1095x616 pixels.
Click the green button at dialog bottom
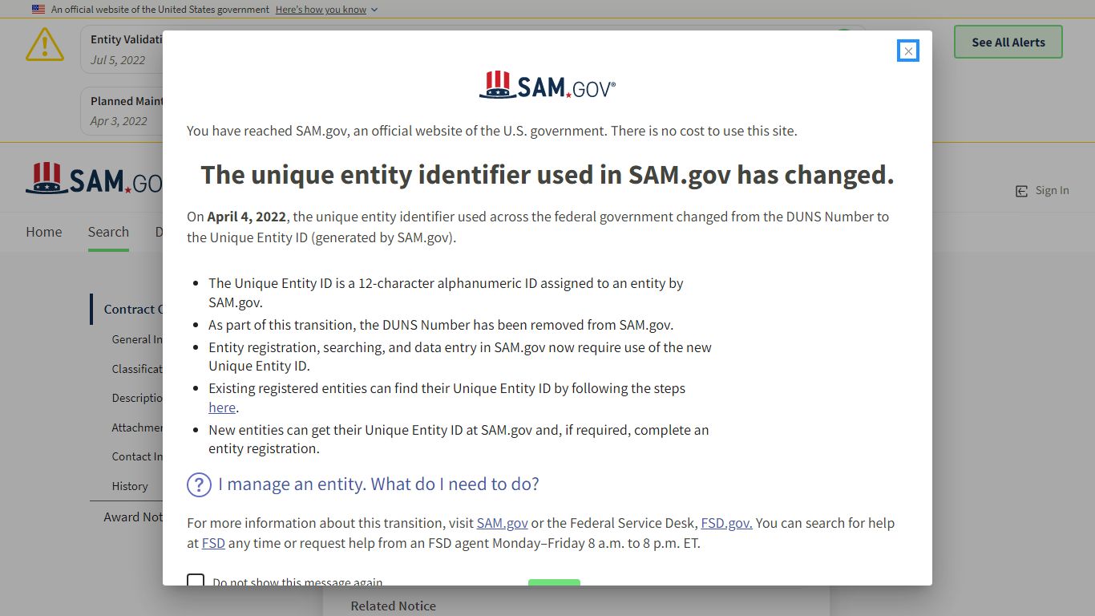tap(554, 582)
